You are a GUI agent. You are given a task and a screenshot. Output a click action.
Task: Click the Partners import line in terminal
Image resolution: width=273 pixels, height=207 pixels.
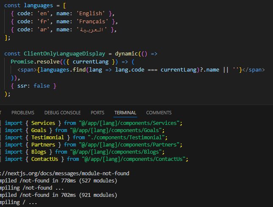coord(94,145)
